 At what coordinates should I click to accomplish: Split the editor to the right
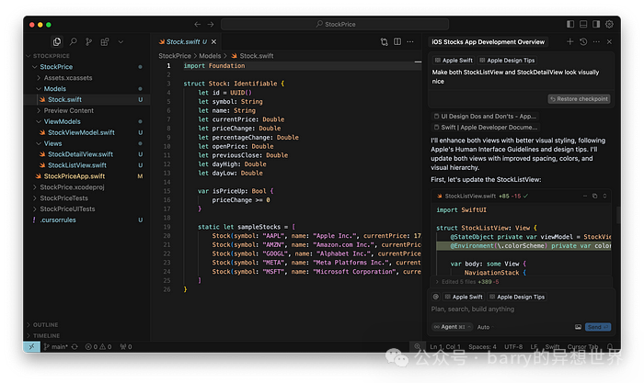pos(397,41)
